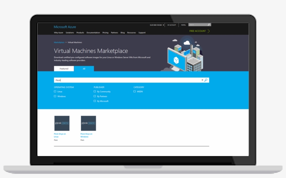
Task: Open the Products menu
Action: (80, 33)
